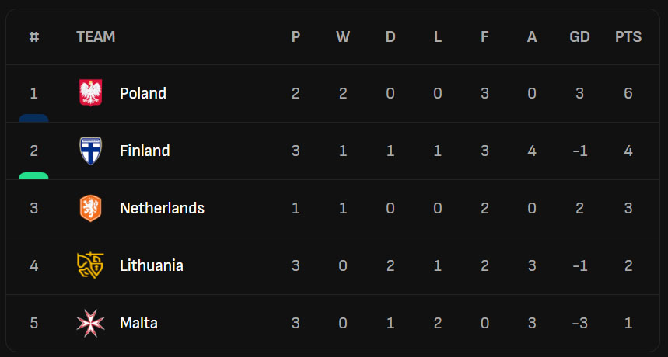Click the Lithuania yellow knight crest
Image resolution: width=668 pixels, height=357 pixels.
pyautogui.click(x=90, y=265)
